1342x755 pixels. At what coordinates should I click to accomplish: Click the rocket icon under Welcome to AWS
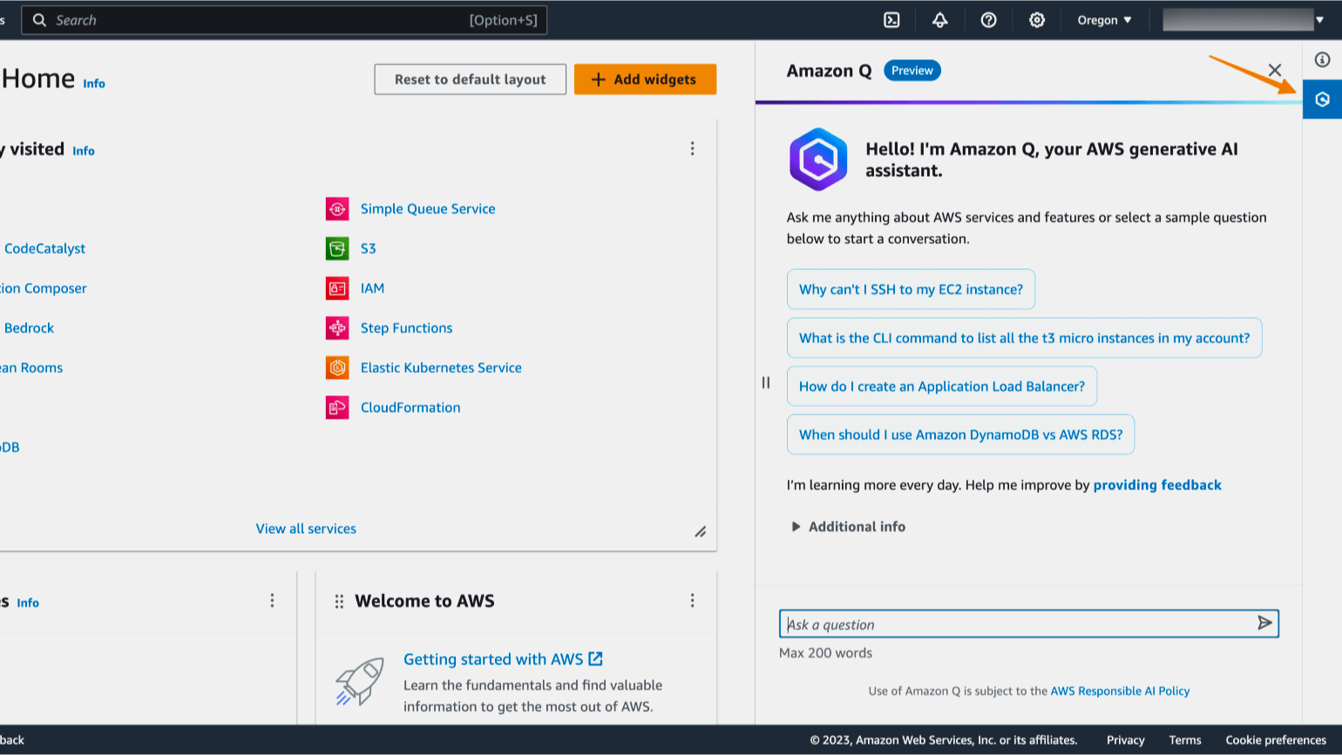pos(360,682)
